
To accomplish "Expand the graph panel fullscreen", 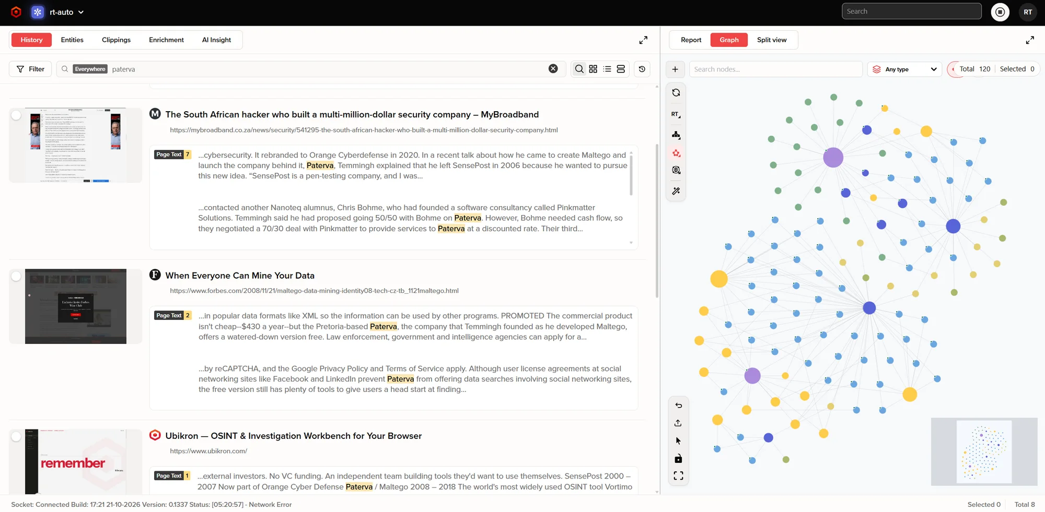I will click(1030, 40).
